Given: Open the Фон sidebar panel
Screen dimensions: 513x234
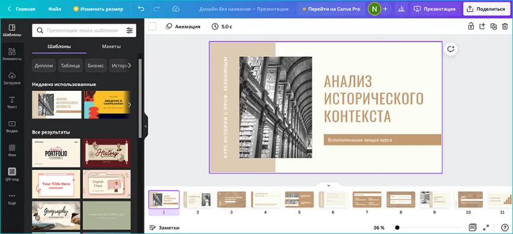Looking at the screenshot, I should [x=12, y=150].
